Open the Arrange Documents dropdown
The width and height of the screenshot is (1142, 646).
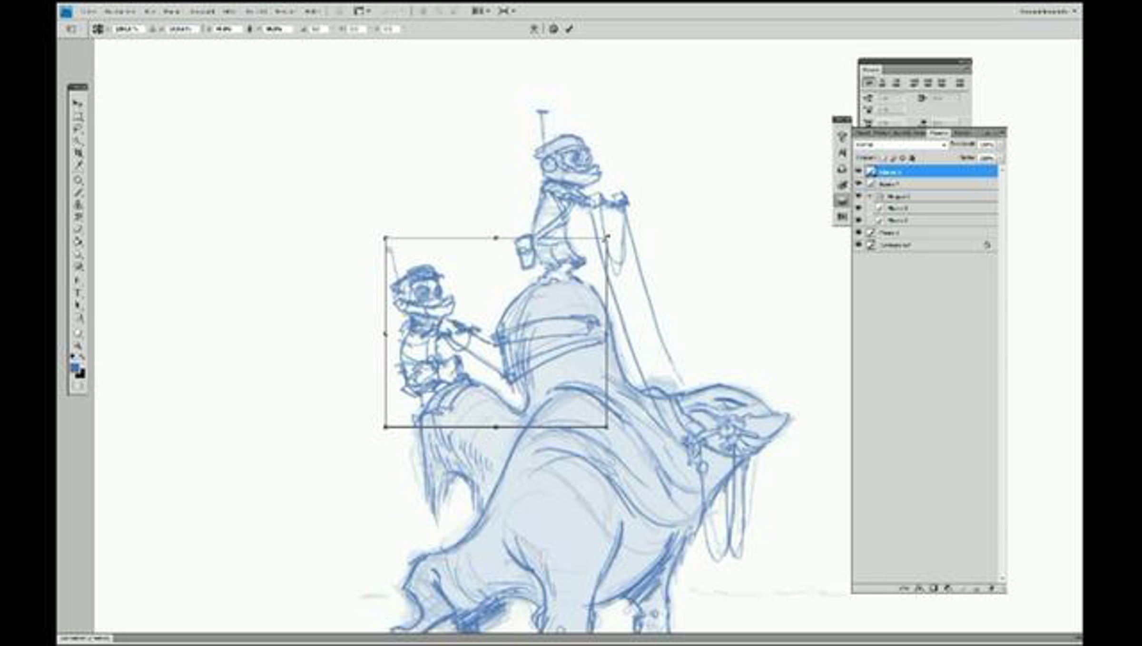[x=480, y=11]
